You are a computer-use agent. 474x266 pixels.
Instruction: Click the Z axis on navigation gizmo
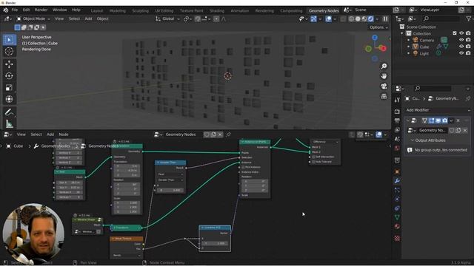pyautogui.click(x=375, y=38)
